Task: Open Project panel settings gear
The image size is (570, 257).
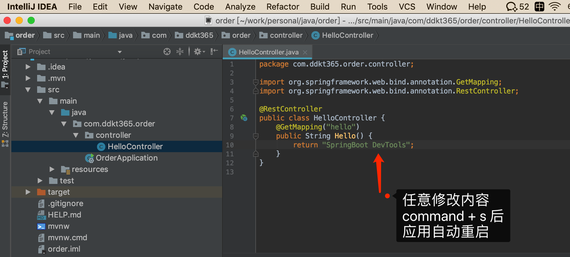Action: [x=199, y=52]
